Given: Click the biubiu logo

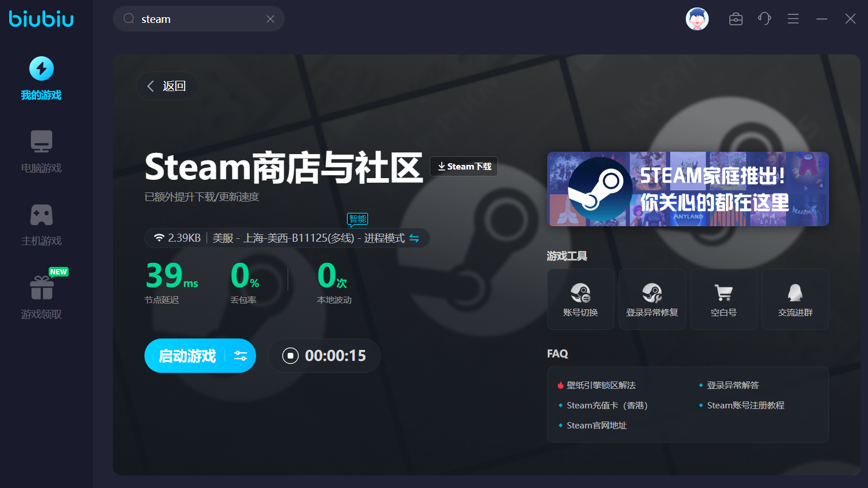Looking at the screenshot, I should click(41, 19).
